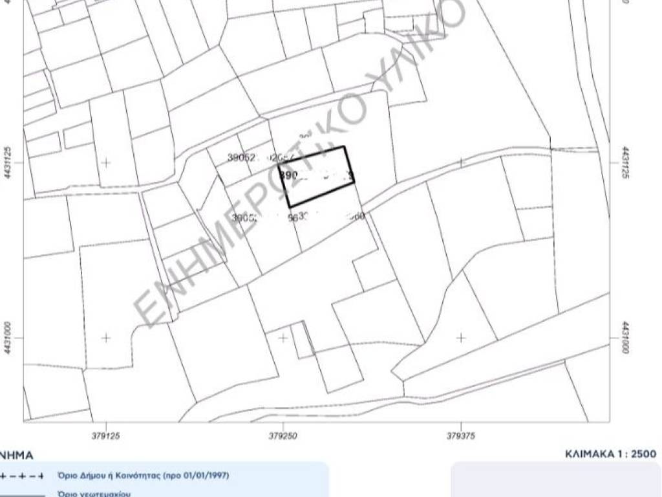The image size is (662, 497).
Task: Click the grid cross marker near 379125 / 4431000
Action: pos(106,337)
